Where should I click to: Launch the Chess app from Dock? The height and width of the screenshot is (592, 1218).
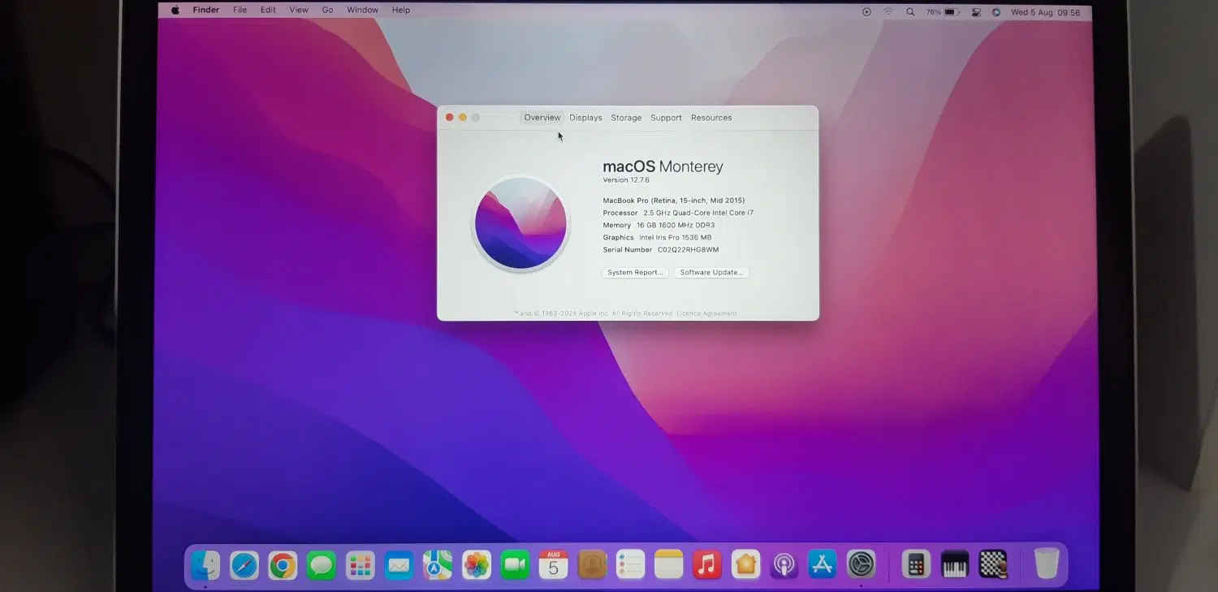(993, 564)
